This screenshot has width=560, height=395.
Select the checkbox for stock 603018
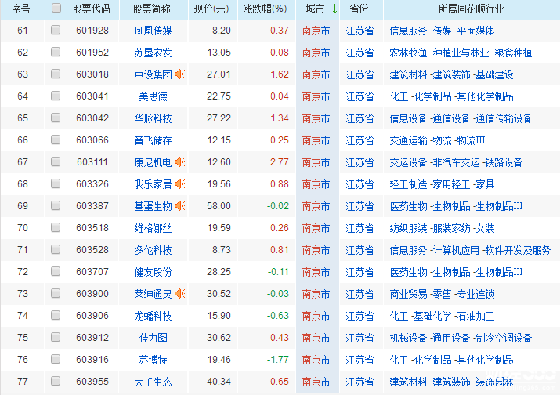[x=56, y=74]
